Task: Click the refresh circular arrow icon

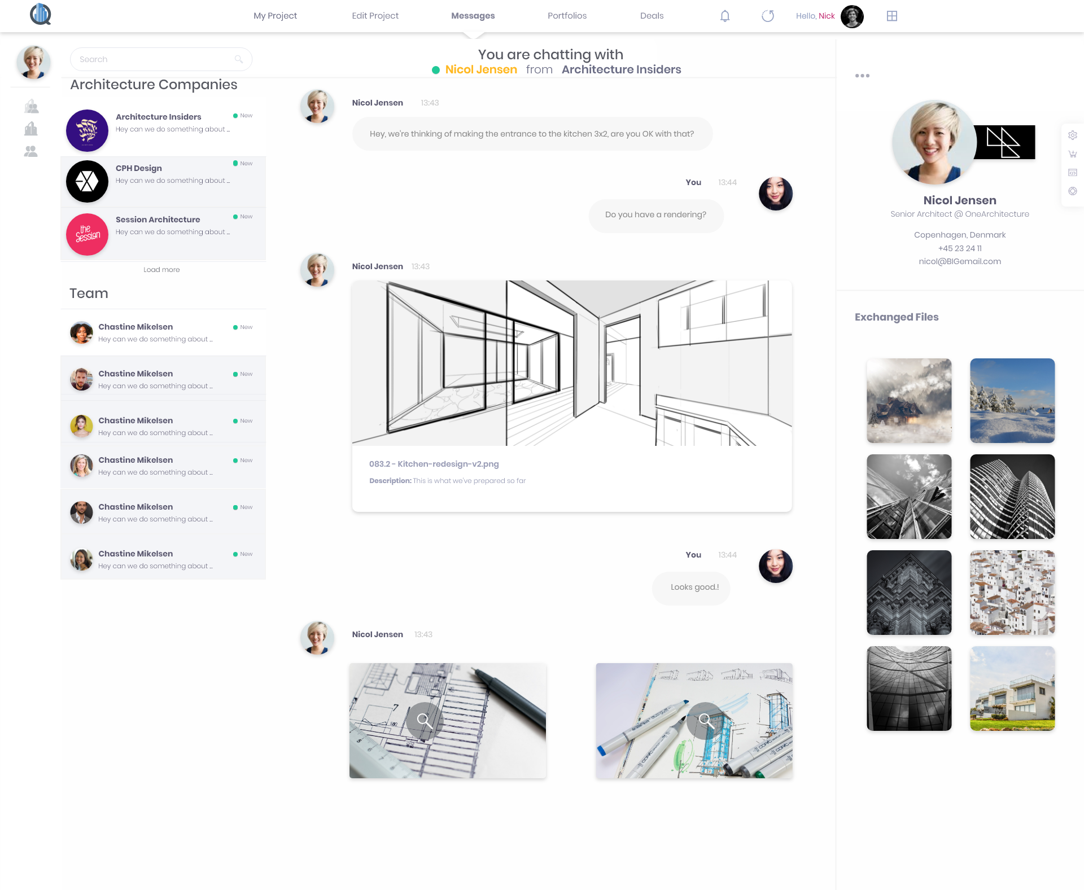Action: 767,16
